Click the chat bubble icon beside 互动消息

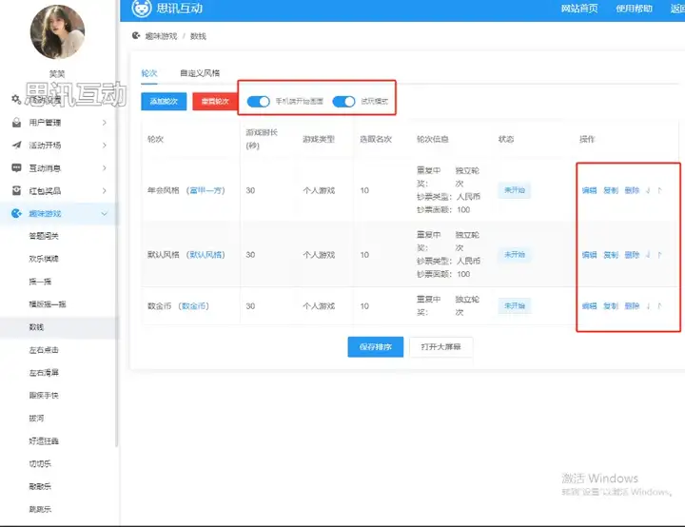pyautogui.click(x=16, y=167)
